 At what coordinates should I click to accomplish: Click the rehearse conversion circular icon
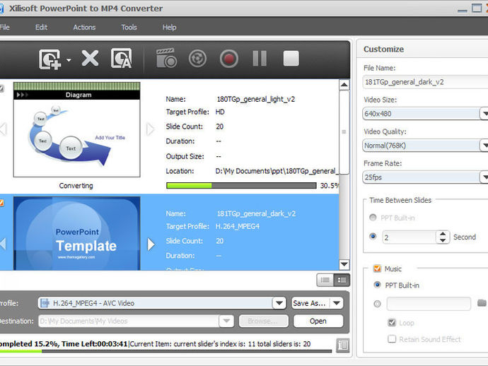coord(197,58)
